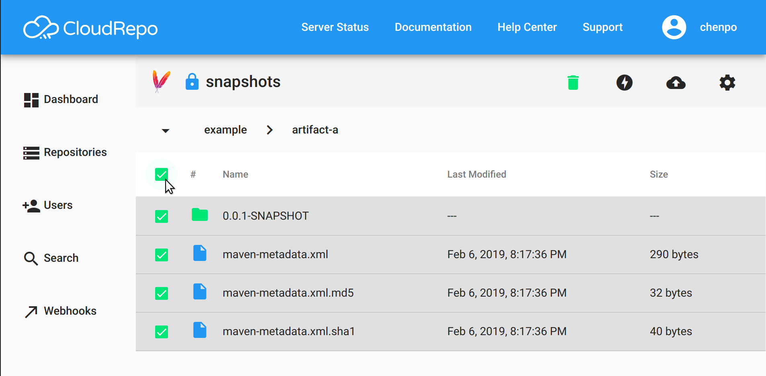
Task: Open the maven-metadata.xml.md5 file
Action: pyautogui.click(x=288, y=293)
